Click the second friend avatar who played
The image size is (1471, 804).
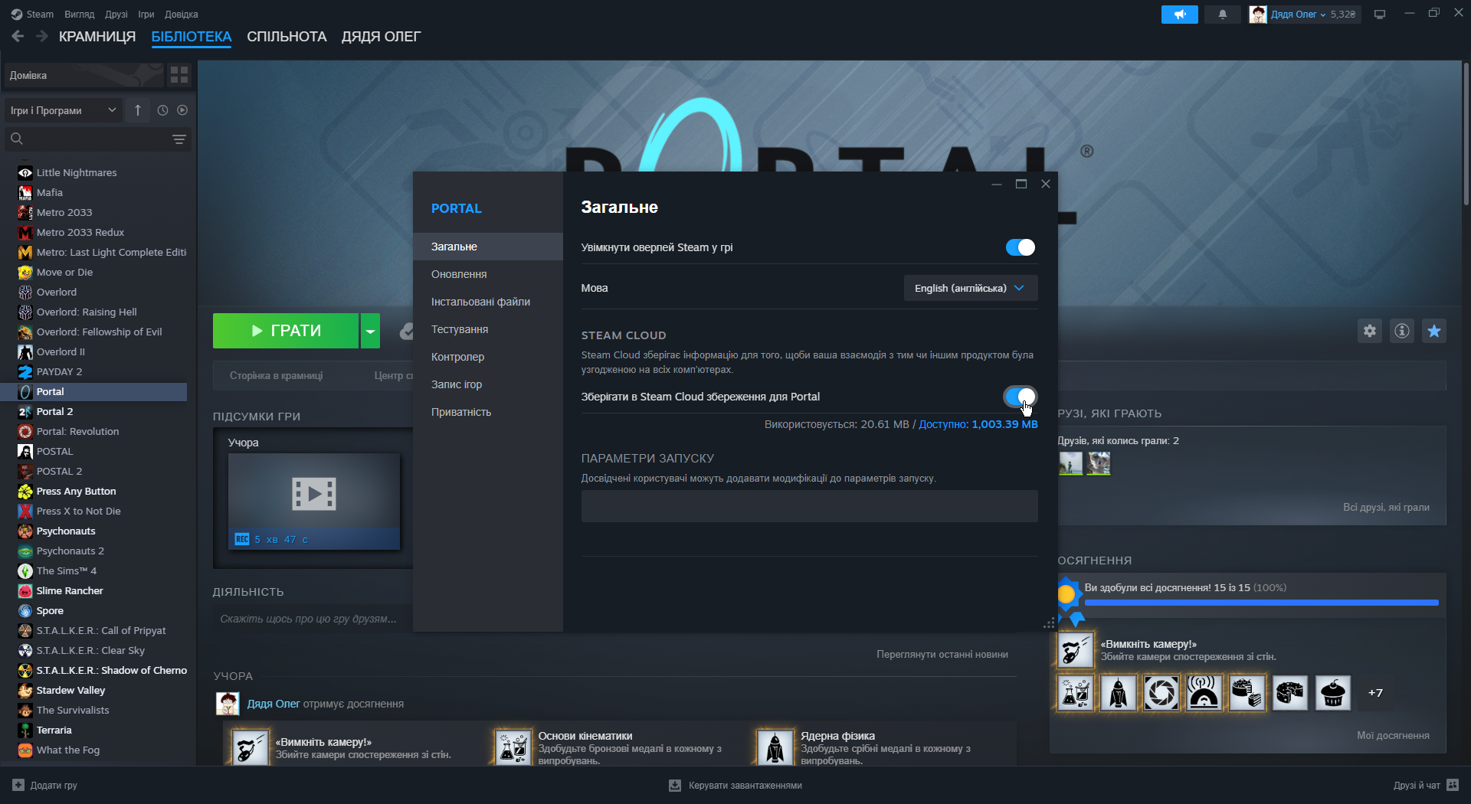(1099, 463)
